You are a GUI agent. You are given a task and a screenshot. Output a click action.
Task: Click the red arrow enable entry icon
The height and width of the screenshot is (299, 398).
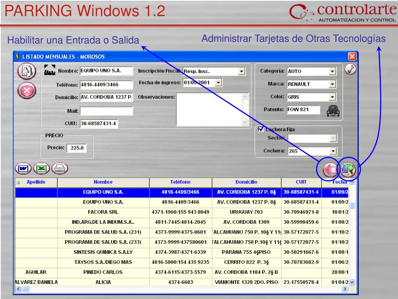(x=330, y=170)
